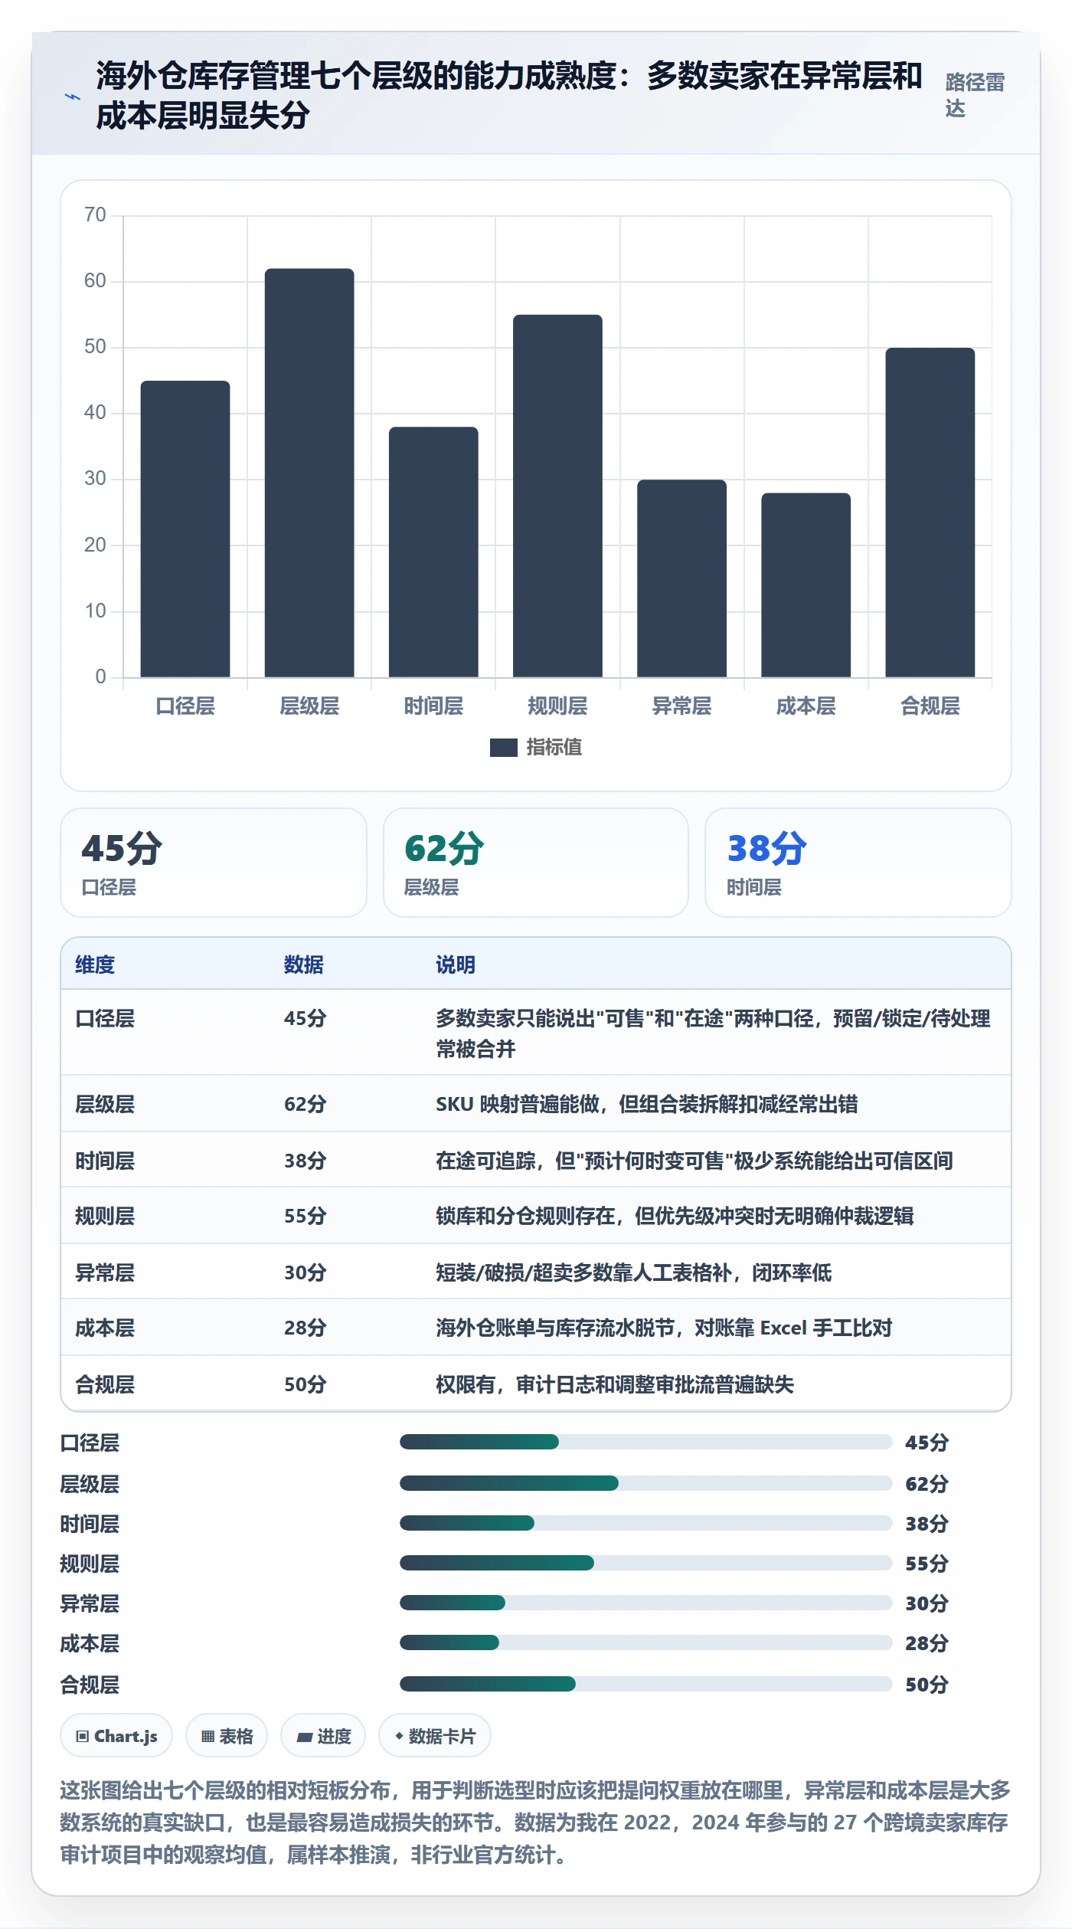Open the 45分 口径层 data card
The width and height of the screenshot is (1072, 1929).
(x=214, y=863)
